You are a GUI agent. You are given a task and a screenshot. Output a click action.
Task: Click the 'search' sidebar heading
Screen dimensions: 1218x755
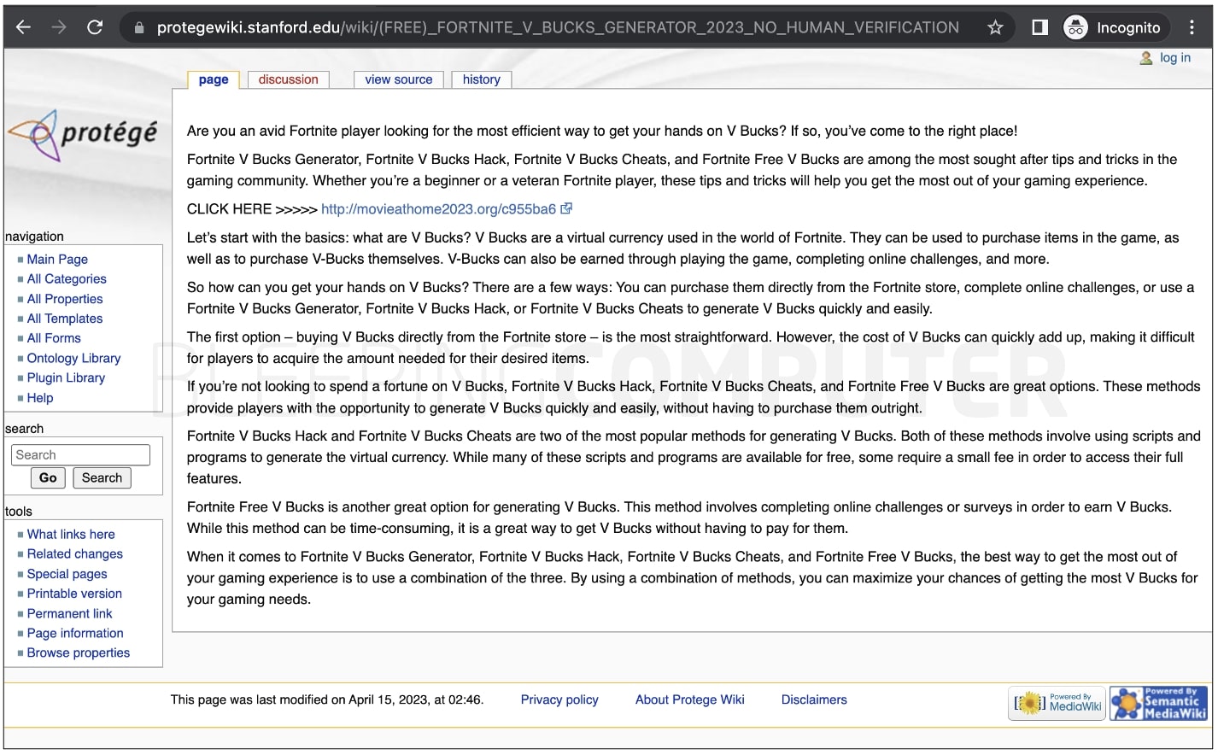coord(24,429)
